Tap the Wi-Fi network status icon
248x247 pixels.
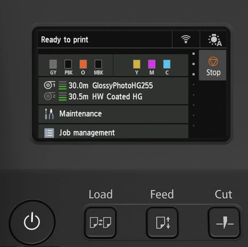pos(186,39)
